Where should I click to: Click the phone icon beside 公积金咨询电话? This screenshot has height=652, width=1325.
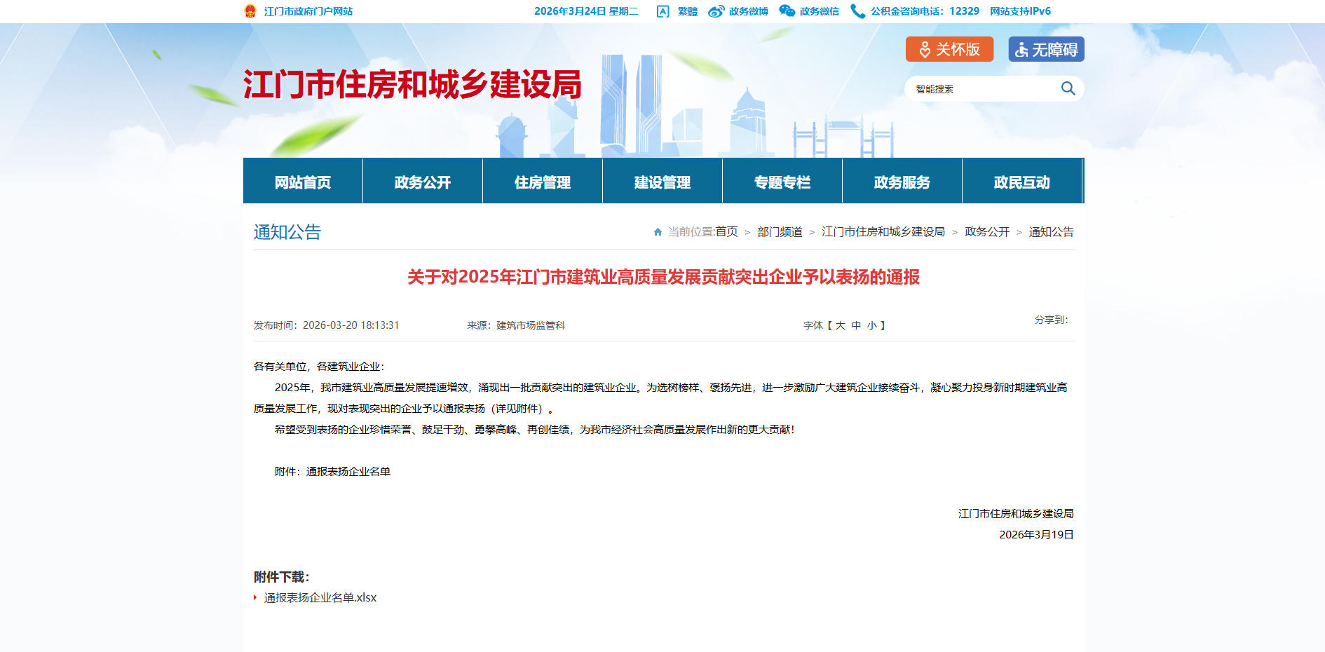point(857,11)
